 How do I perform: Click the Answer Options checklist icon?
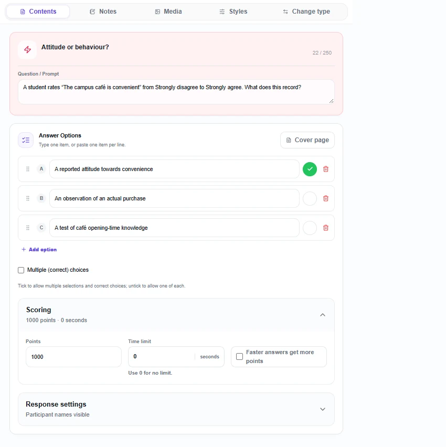(x=26, y=140)
